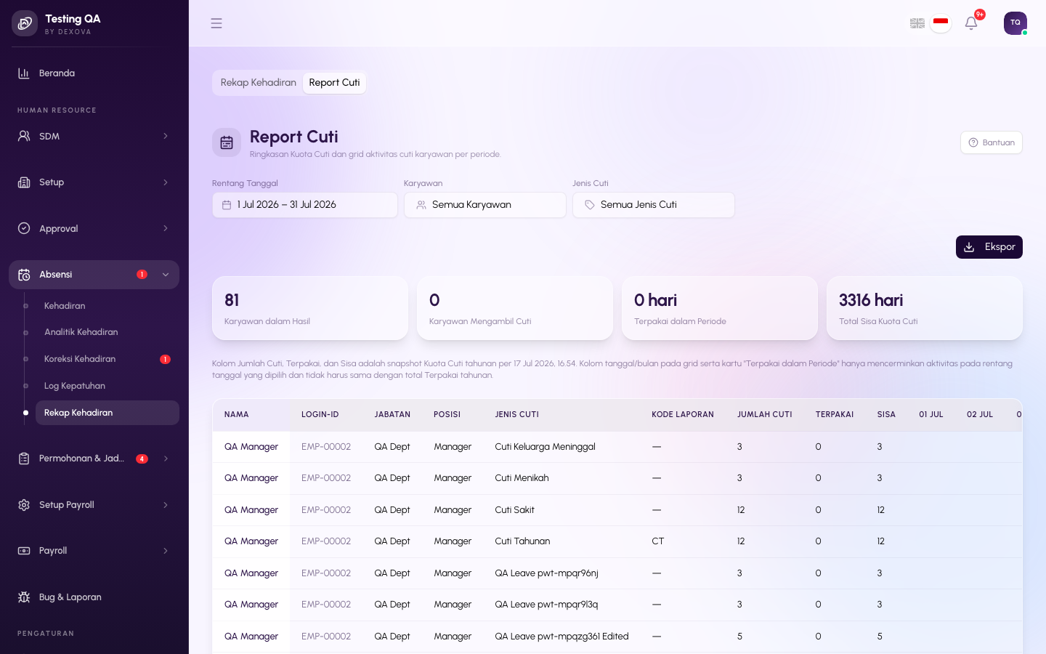Click the people icon in Karyawan filter
Viewport: 1046px width, 654px height.
421,205
